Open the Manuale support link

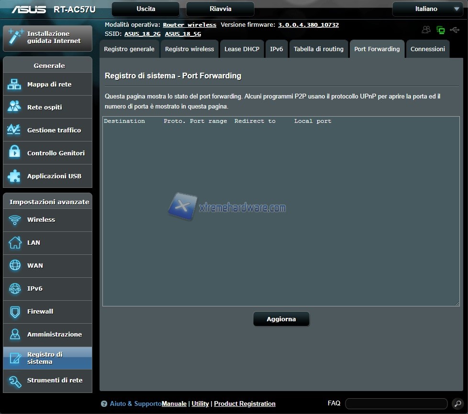coord(174,404)
